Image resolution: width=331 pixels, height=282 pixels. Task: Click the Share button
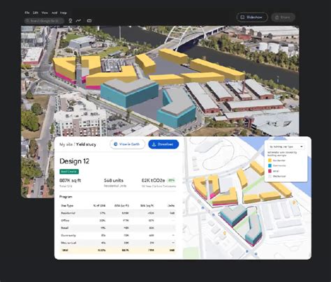coord(283,17)
